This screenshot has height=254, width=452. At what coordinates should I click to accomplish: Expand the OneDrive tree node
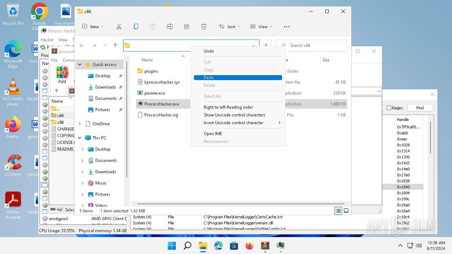tap(80, 124)
